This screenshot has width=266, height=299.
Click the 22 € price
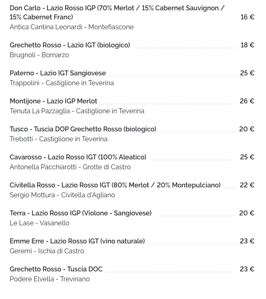click(x=247, y=185)
